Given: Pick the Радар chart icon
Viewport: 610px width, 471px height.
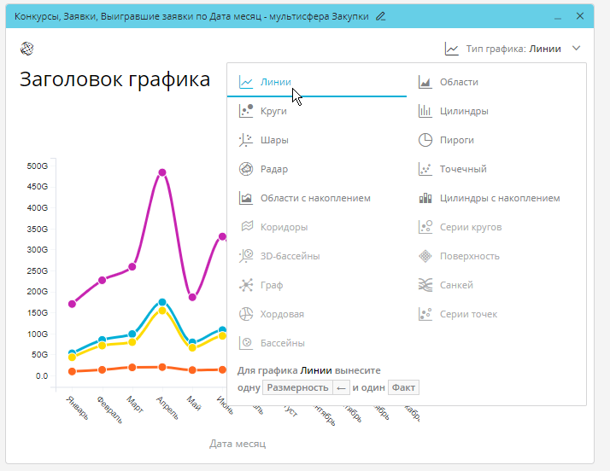Looking at the screenshot, I should tap(246, 169).
